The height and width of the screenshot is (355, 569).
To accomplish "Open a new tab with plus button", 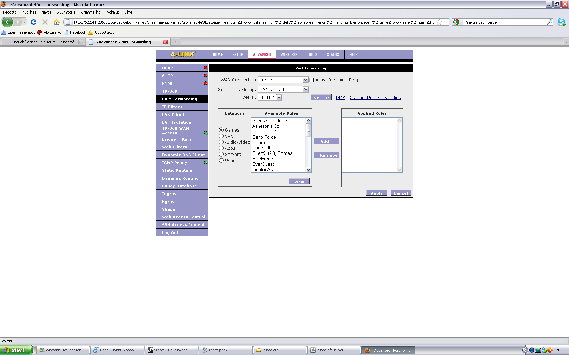I will [x=175, y=42].
